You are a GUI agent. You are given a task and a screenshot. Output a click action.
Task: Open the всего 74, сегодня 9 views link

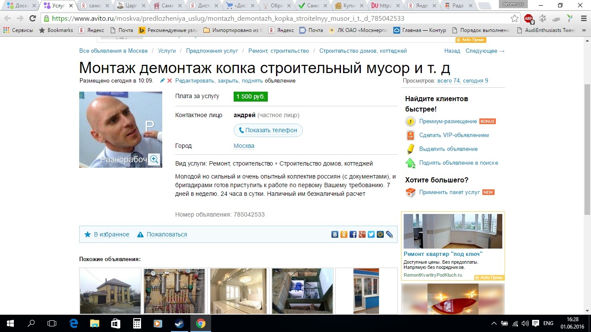click(x=463, y=81)
